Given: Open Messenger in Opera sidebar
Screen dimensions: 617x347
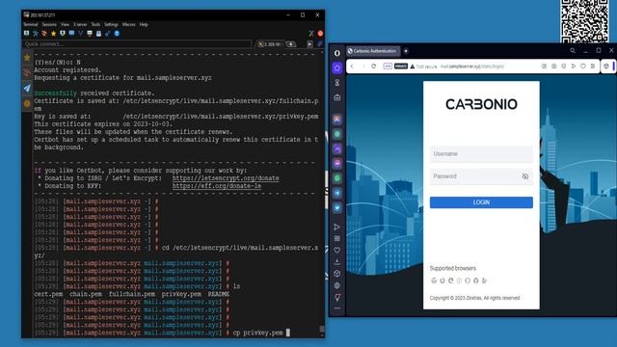Looking at the screenshot, I should click(x=337, y=164).
